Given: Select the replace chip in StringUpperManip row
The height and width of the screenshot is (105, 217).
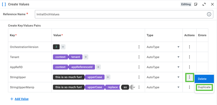Looking at the screenshot, I should click(113, 87).
